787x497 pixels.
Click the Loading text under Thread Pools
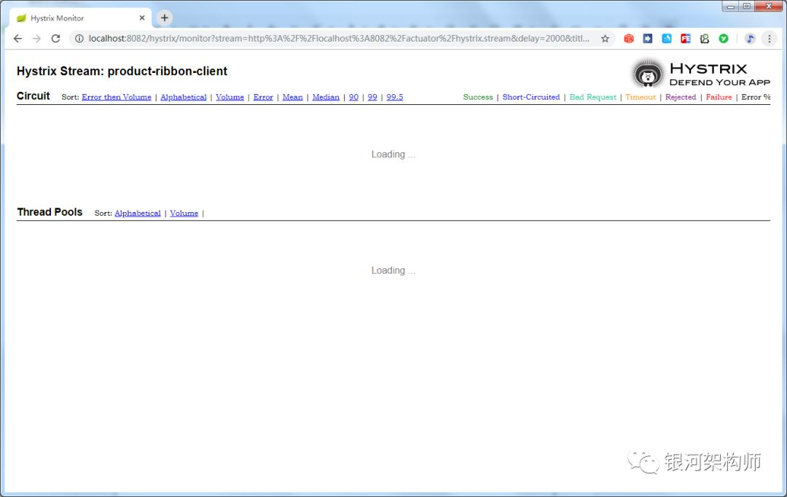pyautogui.click(x=393, y=270)
